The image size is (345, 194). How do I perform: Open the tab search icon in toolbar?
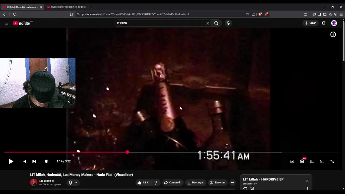click(305, 14)
